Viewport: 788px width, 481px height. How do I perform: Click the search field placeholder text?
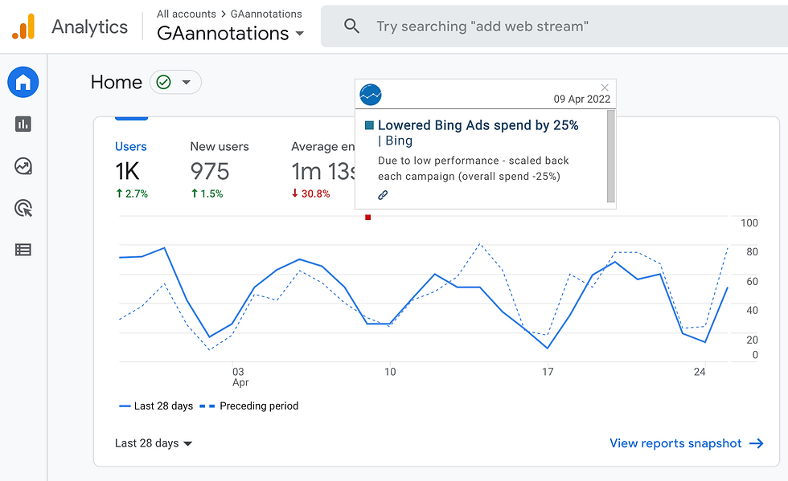pos(482,26)
